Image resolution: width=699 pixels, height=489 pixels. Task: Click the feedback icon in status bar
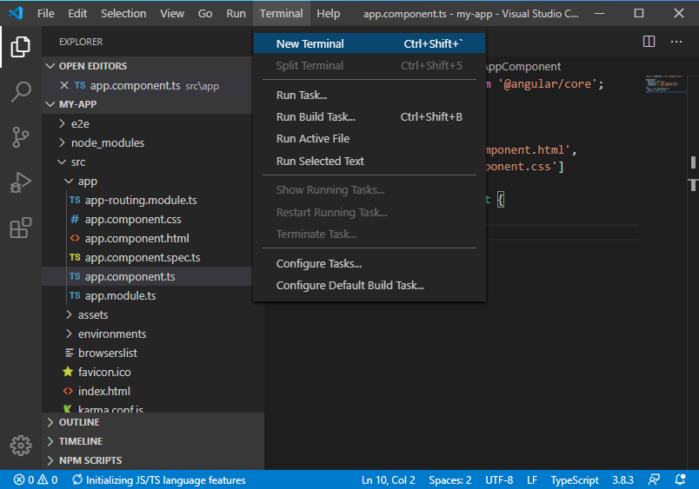point(654,479)
